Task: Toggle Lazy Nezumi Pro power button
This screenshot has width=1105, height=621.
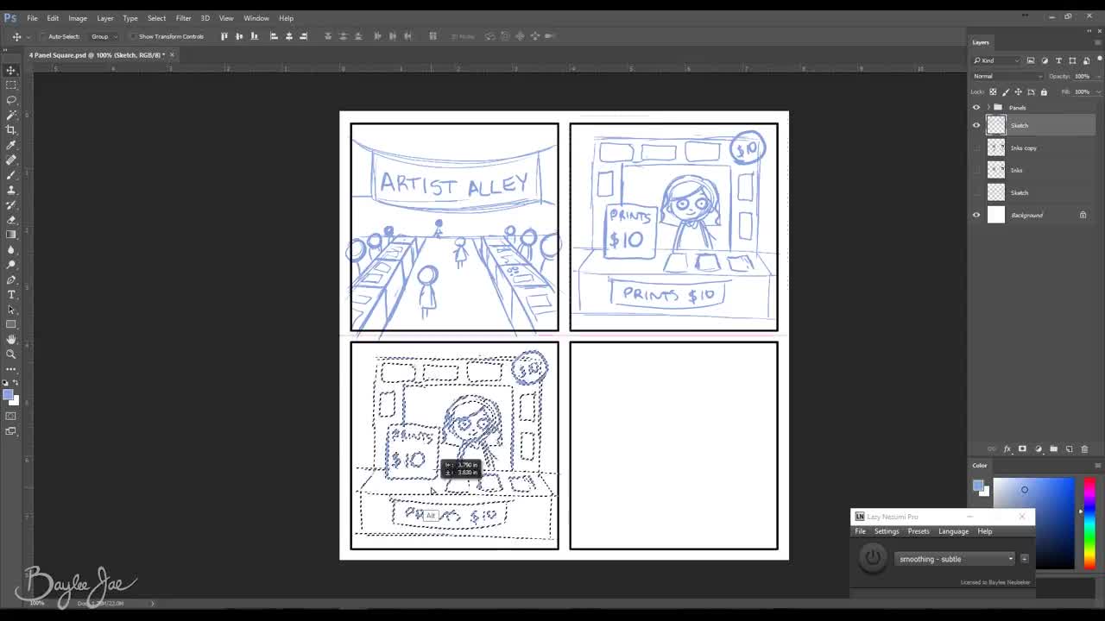Action: point(873,558)
